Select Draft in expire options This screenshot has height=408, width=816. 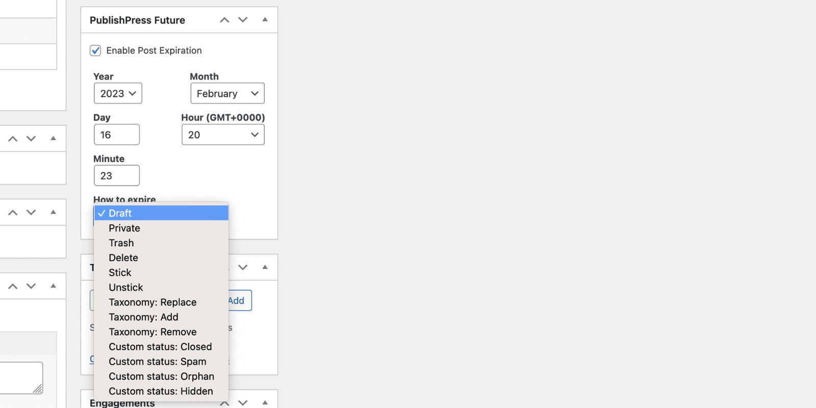pyautogui.click(x=161, y=213)
